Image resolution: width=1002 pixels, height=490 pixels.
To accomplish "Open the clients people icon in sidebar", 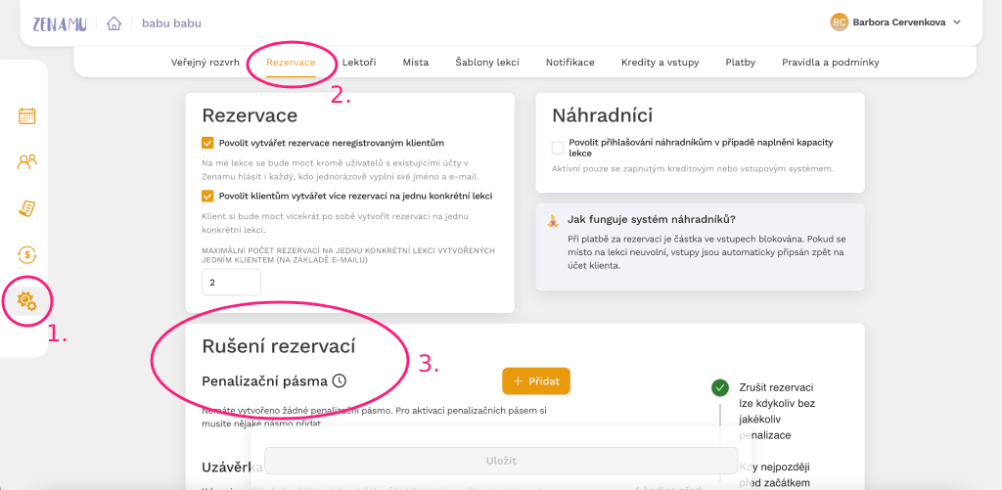I will coord(26,161).
